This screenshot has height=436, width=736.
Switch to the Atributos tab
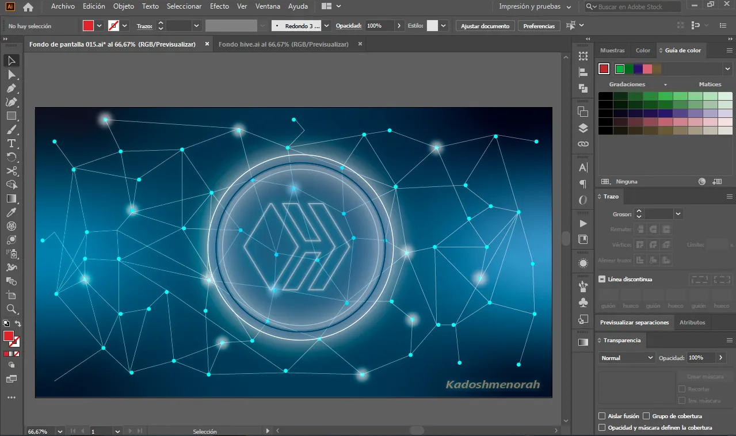point(692,323)
